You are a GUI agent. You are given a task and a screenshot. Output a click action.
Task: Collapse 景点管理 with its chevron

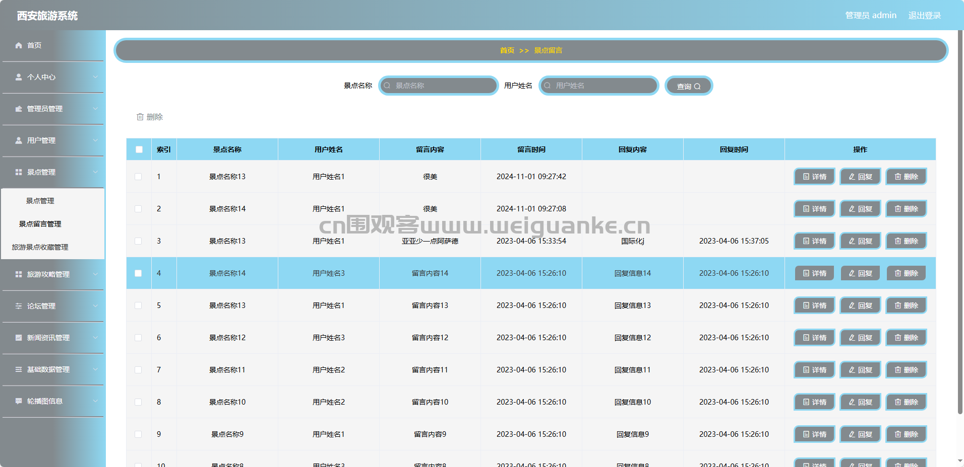click(x=95, y=172)
